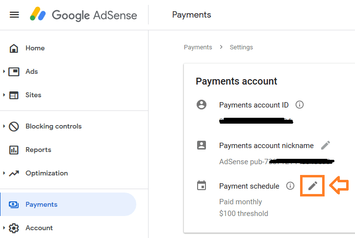Click the Settings breadcrumb
Image resolution: width=355 pixels, height=238 pixels.
coord(241,47)
